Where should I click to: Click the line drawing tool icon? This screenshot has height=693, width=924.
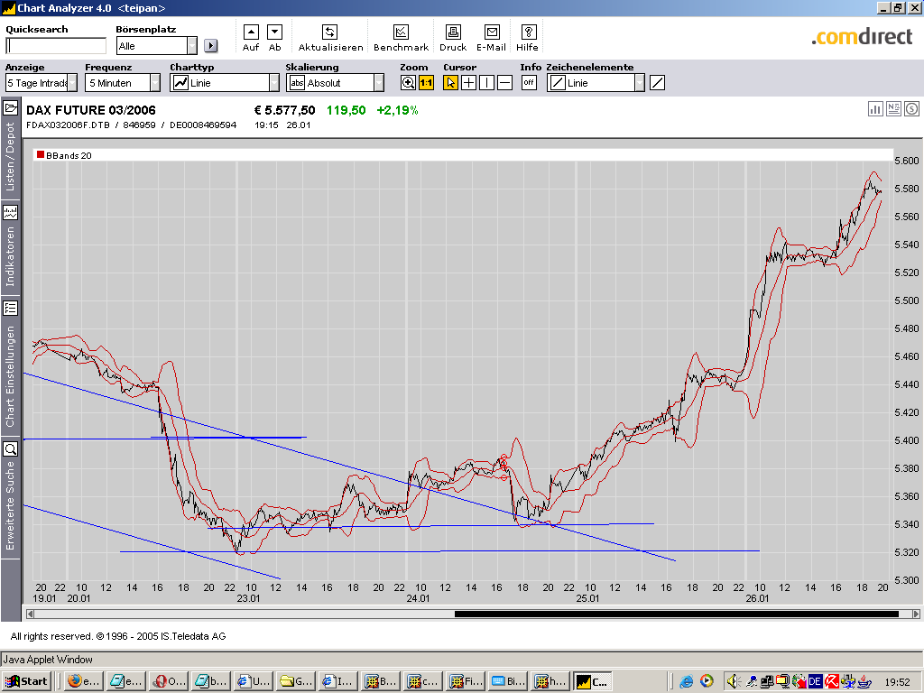[657, 83]
